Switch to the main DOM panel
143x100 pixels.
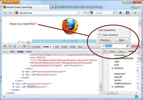point(73,47)
